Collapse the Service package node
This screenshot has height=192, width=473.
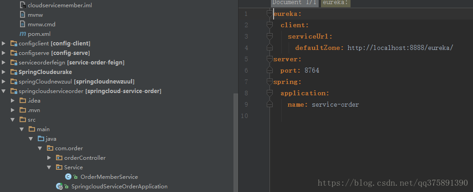(49, 167)
